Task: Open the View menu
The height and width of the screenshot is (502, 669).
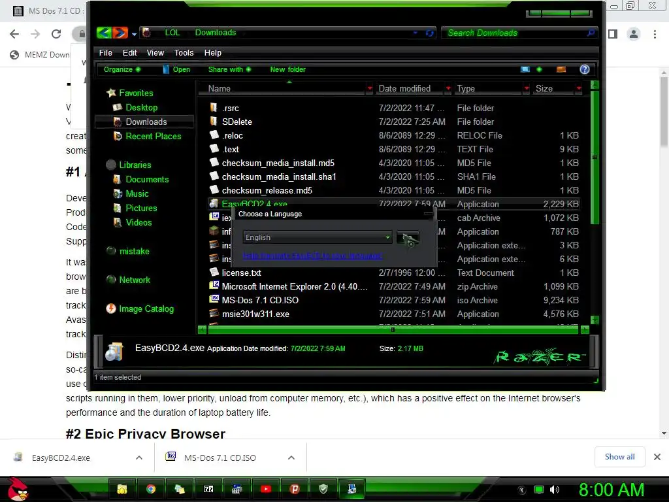Action: pos(155,52)
